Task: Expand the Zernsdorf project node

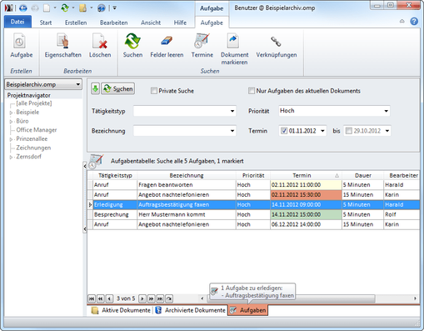Action: [x=11, y=157]
